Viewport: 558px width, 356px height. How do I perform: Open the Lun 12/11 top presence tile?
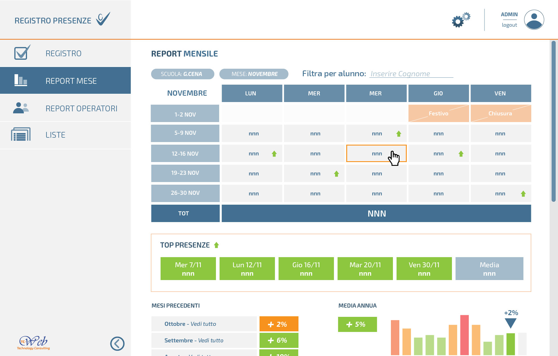247,268
